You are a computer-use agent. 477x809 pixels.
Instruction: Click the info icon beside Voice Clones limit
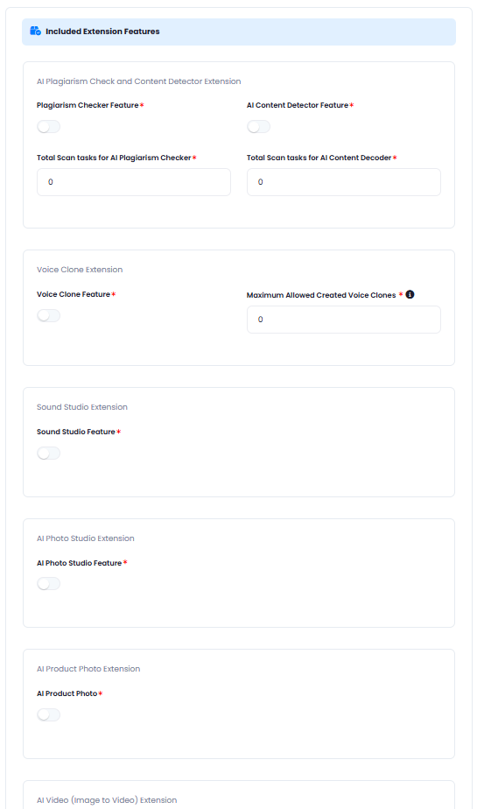[x=410, y=294]
